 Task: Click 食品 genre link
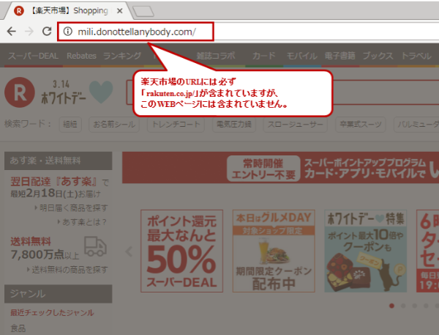pyautogui.click(x=18, y=328)
